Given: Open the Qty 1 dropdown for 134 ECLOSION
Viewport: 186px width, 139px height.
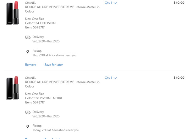Looking at the screenshot, I should (x=111, y=3).
